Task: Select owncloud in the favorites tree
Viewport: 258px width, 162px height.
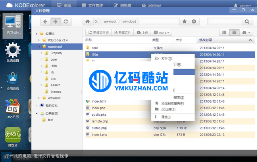Action: click(57, 47)
